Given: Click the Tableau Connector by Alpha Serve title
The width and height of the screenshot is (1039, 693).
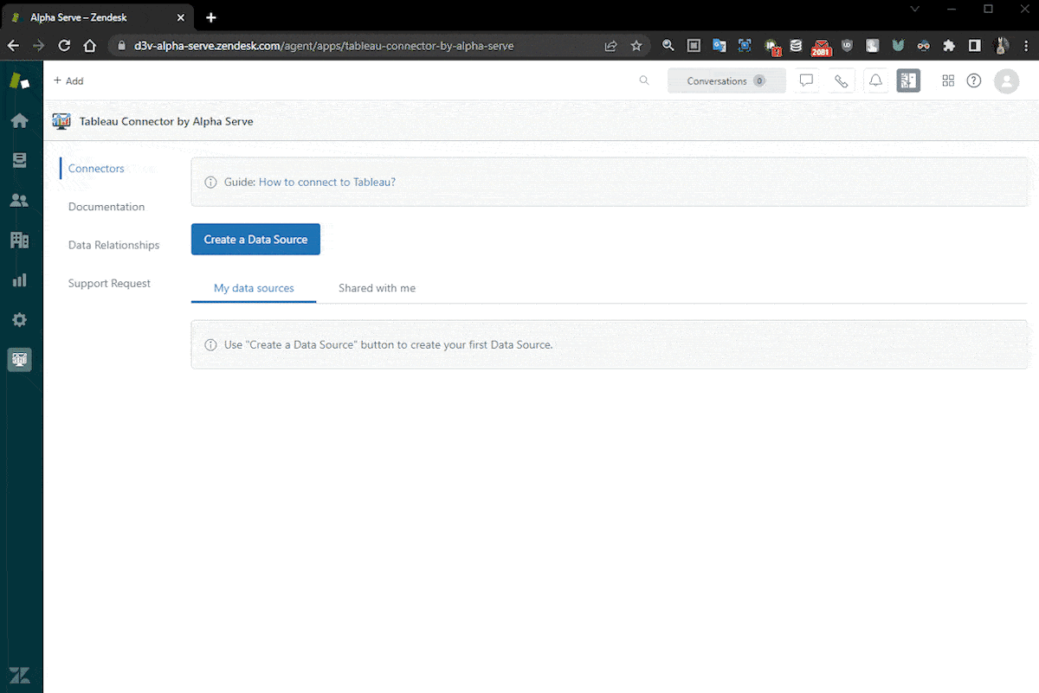Looking at the screenshot, I should pyautogui.click(x=166, y=121).
